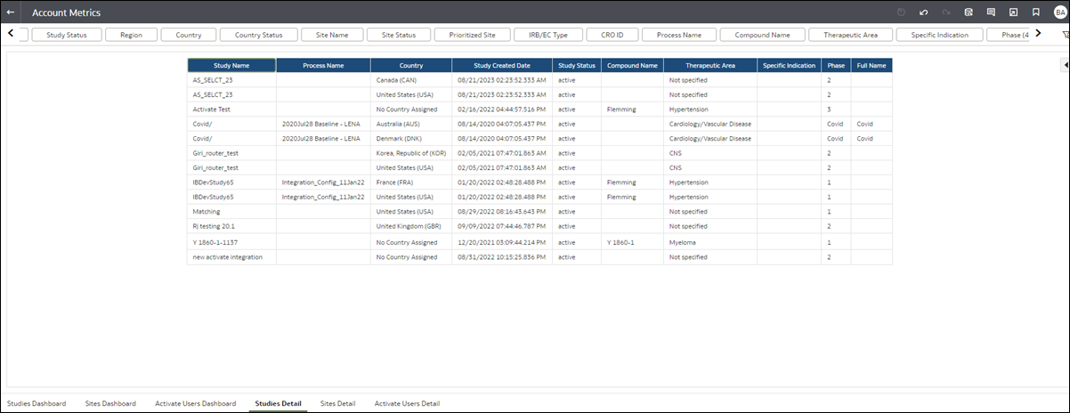Click the Denmark (DNK) country cell

(x=411, y=139)
